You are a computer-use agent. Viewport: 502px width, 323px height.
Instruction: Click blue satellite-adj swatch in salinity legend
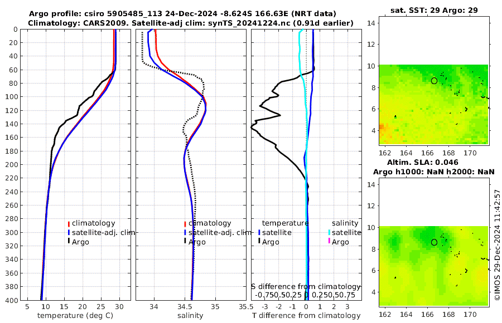(x=185, y=232)
